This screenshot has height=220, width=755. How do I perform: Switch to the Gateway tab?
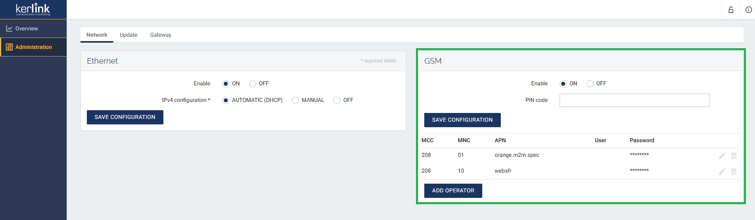[161, 35]
